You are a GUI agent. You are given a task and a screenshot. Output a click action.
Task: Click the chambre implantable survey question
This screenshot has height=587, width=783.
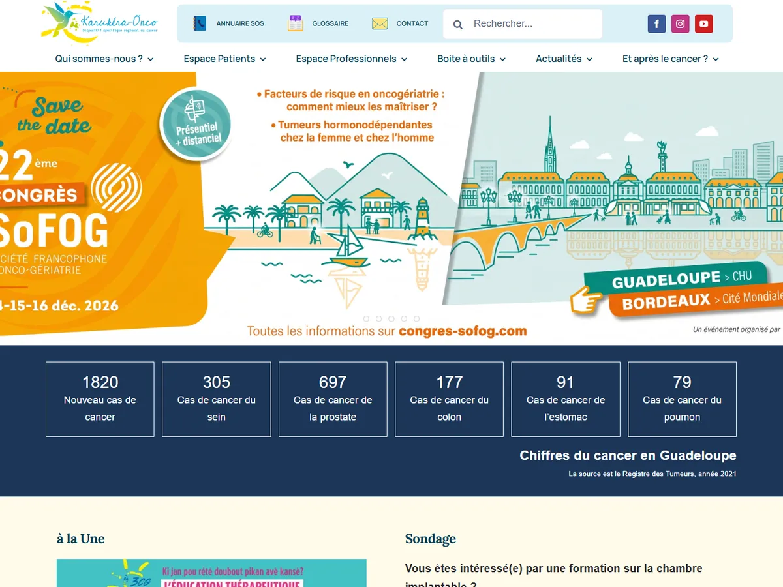[554, 576]
